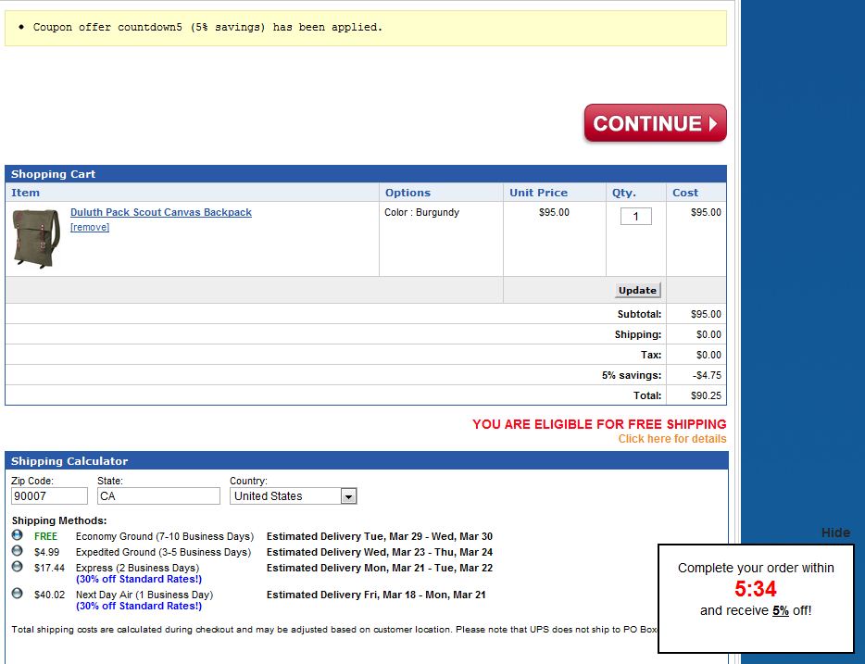Select $40.02 Next Day Air shipping option
865x664 pixels.
[17, 593]
